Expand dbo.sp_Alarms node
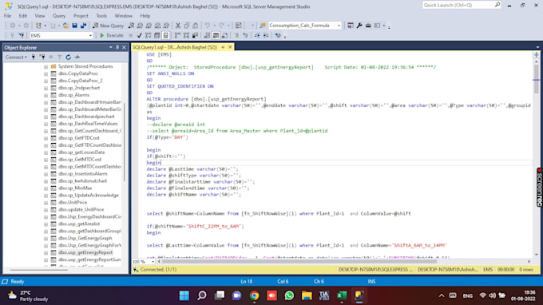 (x=46, y=95)
